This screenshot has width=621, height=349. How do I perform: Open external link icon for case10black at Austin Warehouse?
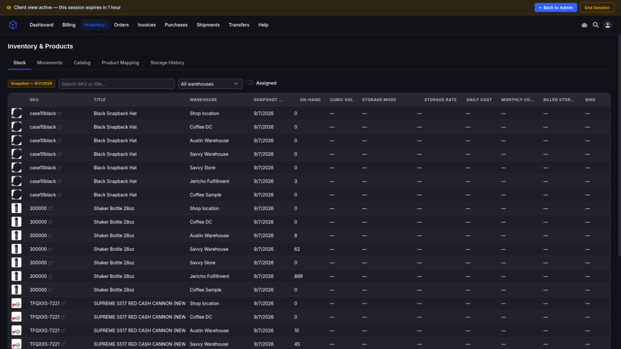pyautogui.click(x=59, y=141)
